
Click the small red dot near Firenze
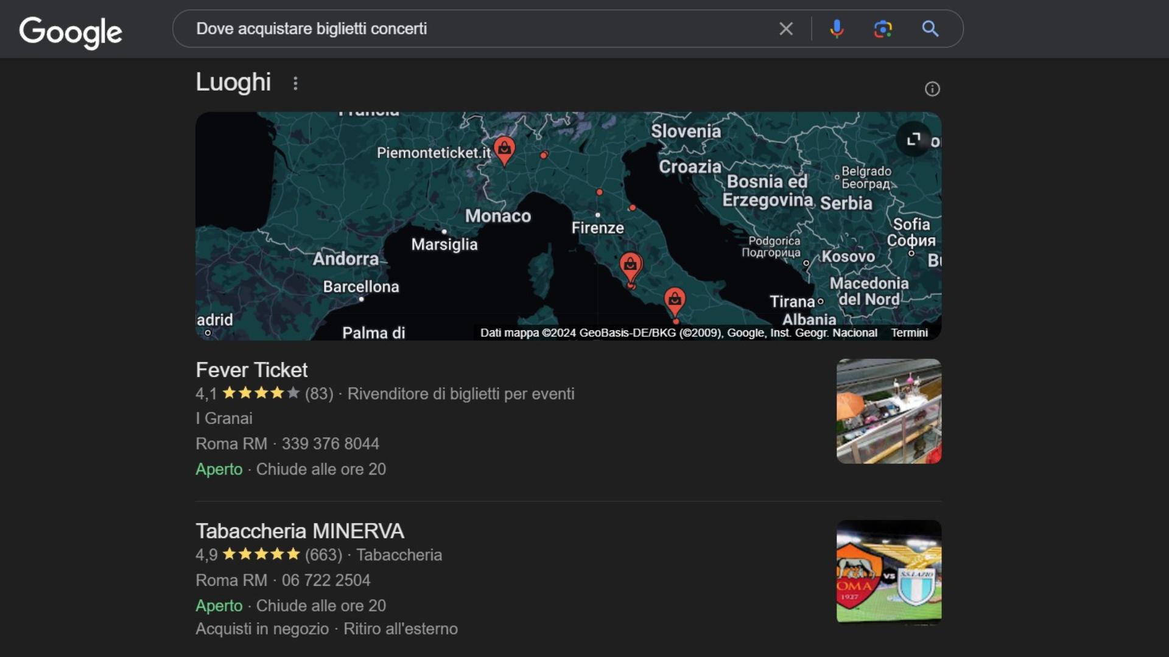click(599, 192)
